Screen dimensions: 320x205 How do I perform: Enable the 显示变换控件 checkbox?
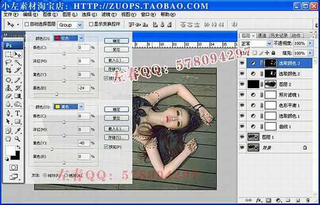pyautogui.click(x=91, y=25)
